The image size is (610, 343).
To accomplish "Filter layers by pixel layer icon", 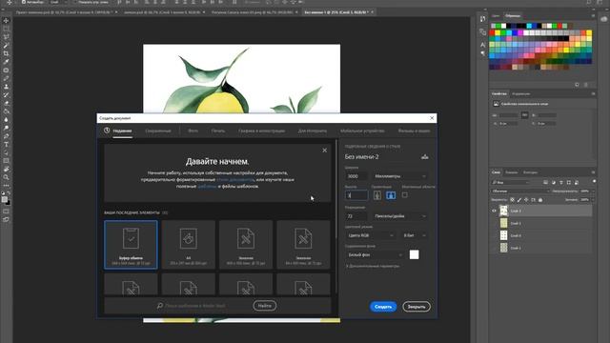I will [545, 182].
